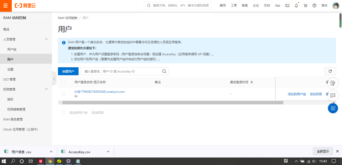
Task: Close the downloads bar
Action: point(337,151)
